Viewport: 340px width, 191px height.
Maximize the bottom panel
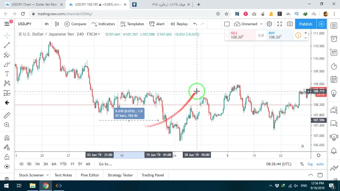pos(320,175)
